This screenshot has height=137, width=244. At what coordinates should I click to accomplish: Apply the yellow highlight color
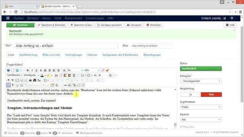tap(48, 75)
